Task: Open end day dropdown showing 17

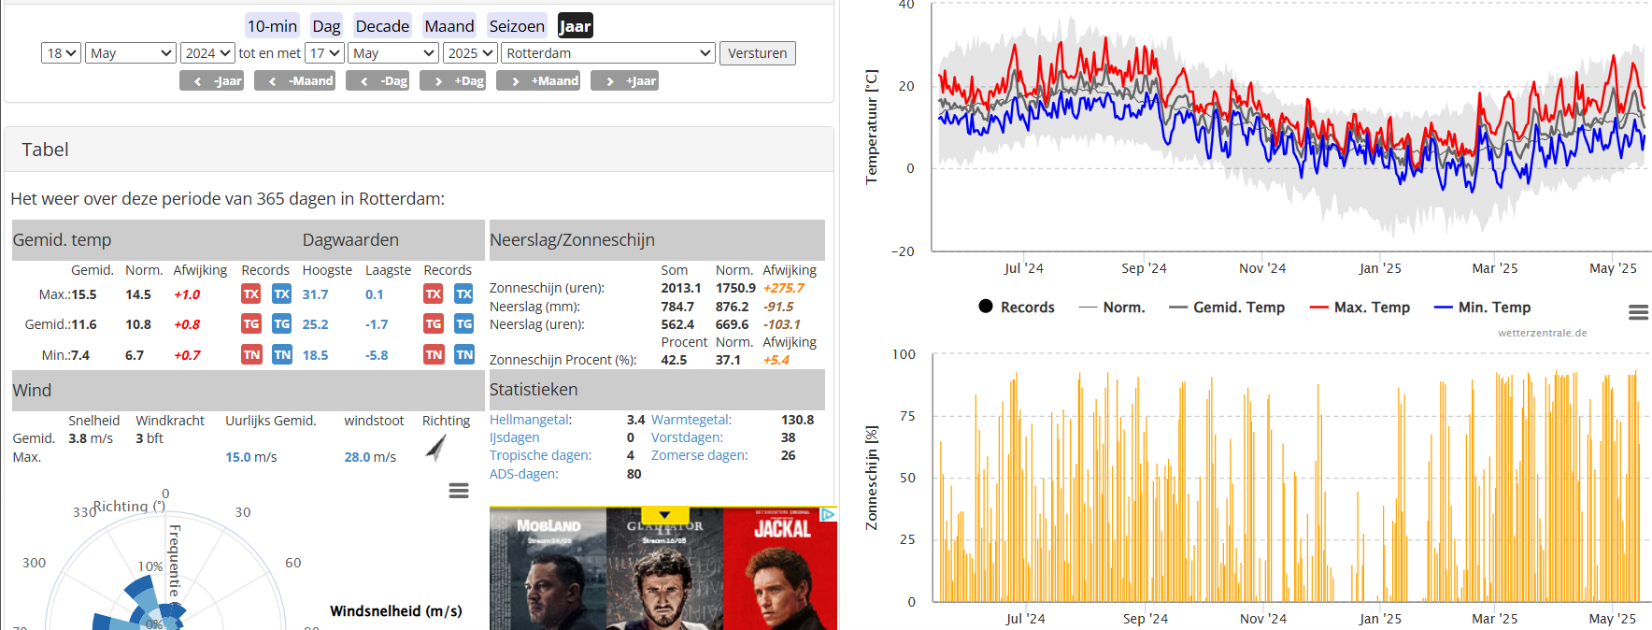Action: [x=324, y=53]
